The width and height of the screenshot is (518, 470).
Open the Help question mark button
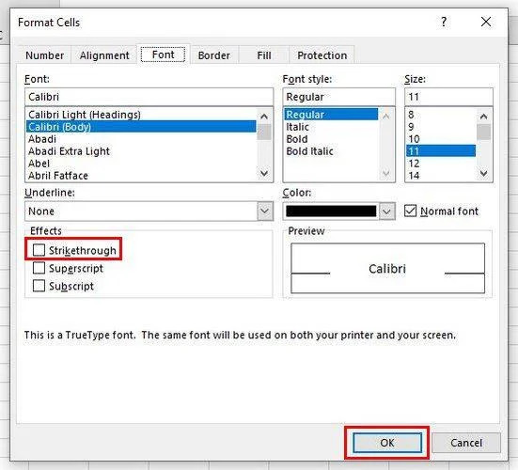click(444, 23)
